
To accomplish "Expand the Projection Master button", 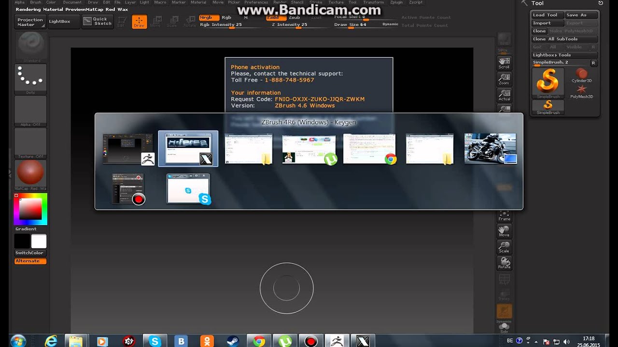I will point(30,22).
